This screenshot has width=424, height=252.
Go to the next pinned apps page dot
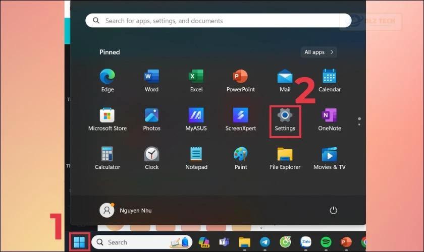tap(359, 124)
